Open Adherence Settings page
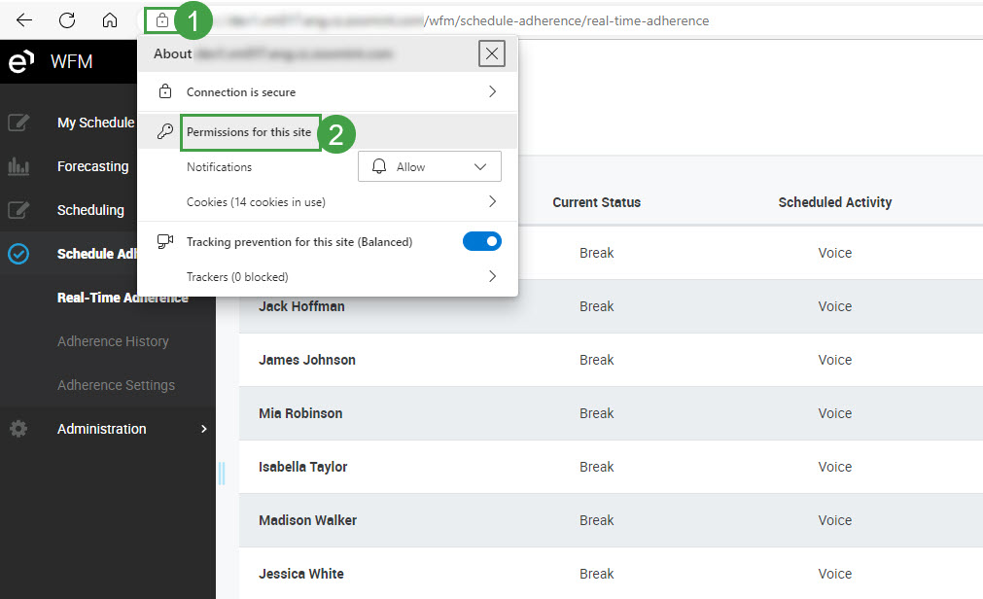This screenshot has width=983, height=599. pos(116,385)
